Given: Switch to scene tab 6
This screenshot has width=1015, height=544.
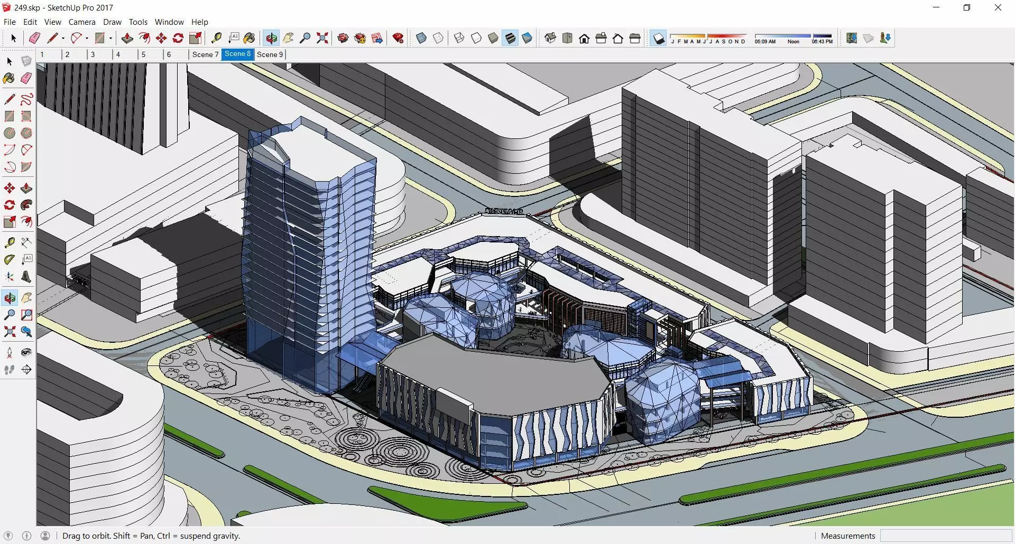Looking at the screenshot, I should point(176,54).
